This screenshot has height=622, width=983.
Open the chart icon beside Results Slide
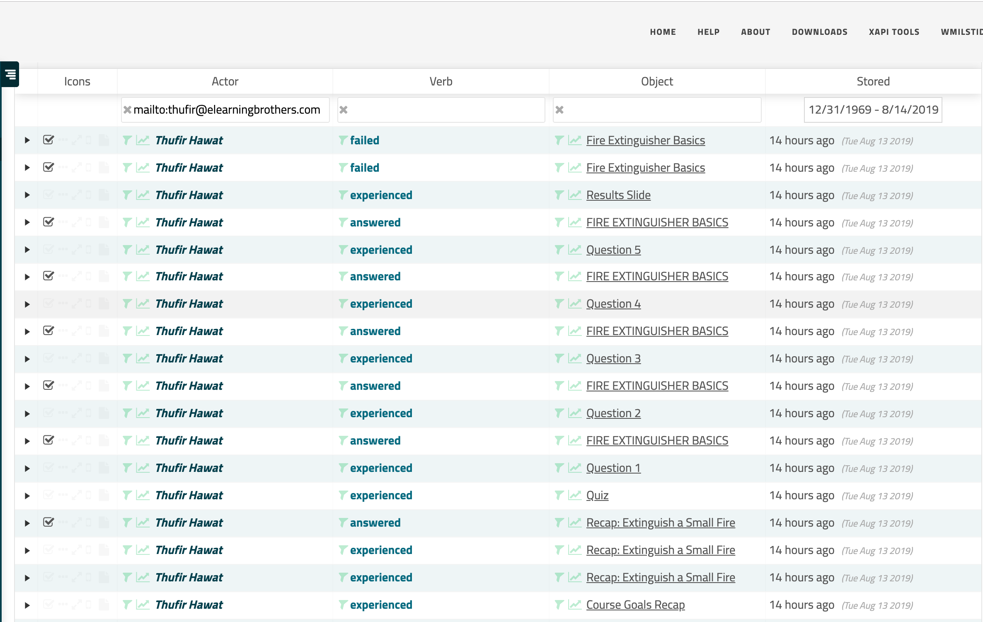[x=575, y=195]
